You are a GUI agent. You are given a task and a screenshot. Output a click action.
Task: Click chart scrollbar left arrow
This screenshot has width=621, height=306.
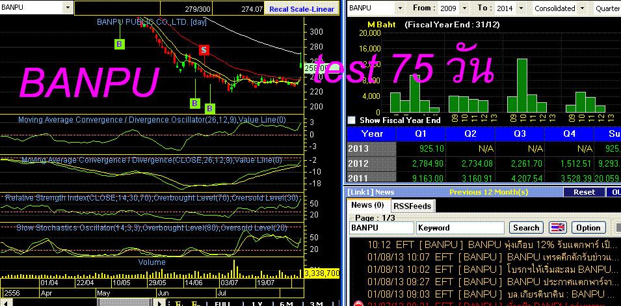7,303
